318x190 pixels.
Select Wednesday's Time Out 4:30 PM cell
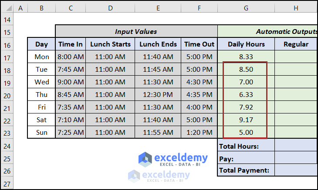coord(199,82)
